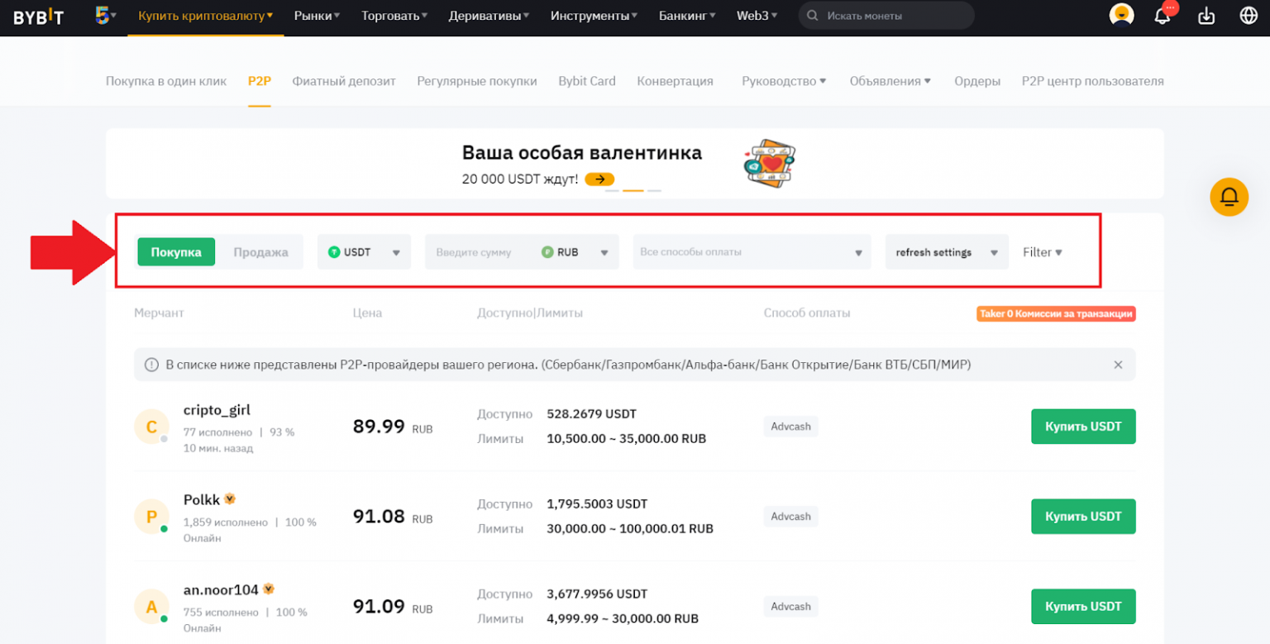Open the refresh settings dropdown
The image size is (1270, 644).
[x=946, y=252]
